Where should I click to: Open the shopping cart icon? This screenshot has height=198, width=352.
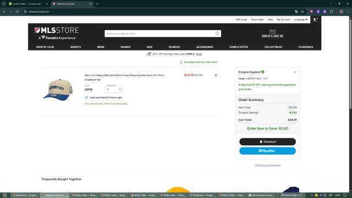(x=315, y=20)
